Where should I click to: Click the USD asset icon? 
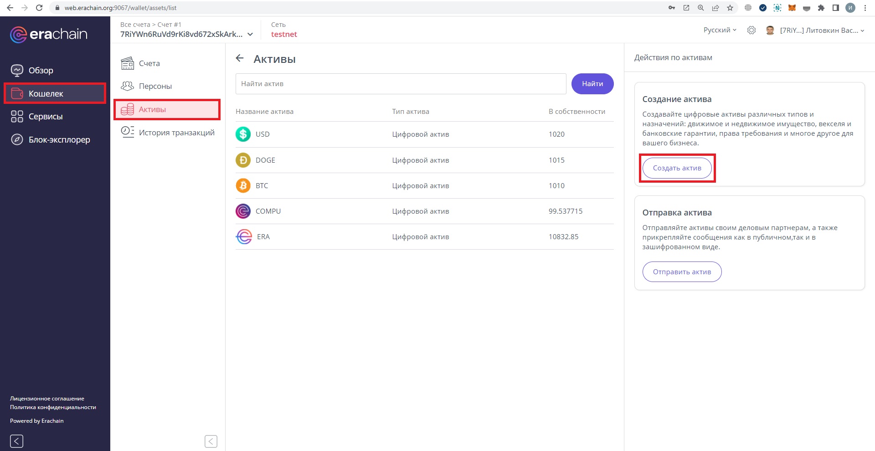click(x=243, y=134)
